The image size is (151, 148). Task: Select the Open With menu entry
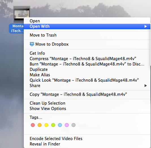87,26
